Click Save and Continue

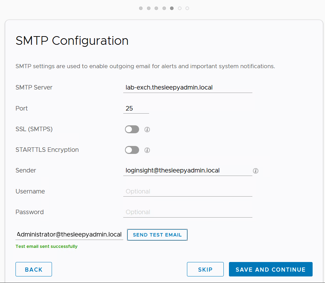[x=270, y=269]
